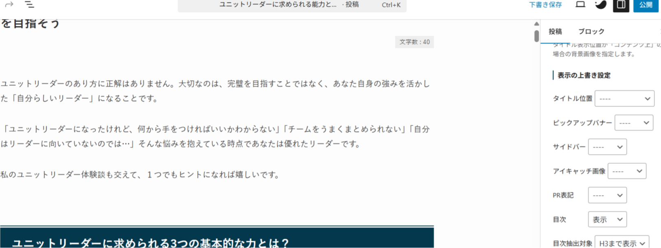This screenshot has height=248, width=661.
Task: Open the document overview list icon
Action: tap(29, 4)
